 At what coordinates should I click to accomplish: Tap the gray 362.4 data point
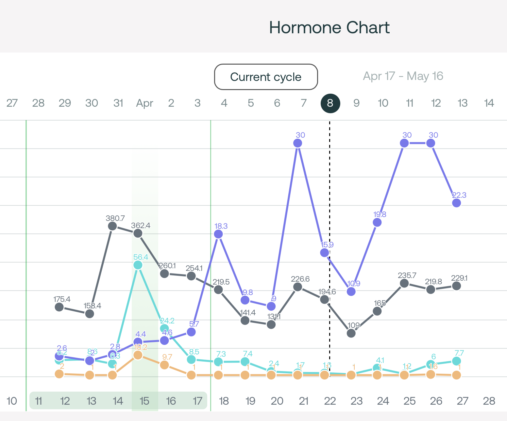click(138, 233)
